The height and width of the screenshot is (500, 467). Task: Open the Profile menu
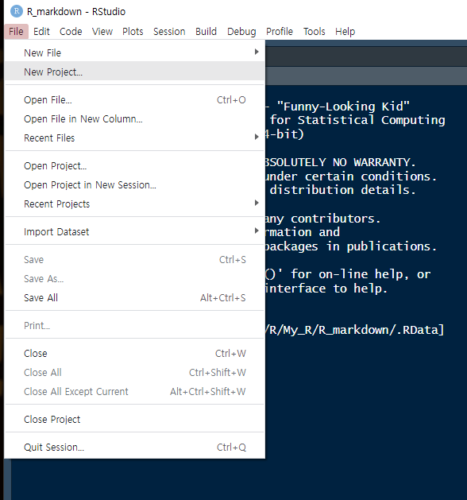coord(280,32)
